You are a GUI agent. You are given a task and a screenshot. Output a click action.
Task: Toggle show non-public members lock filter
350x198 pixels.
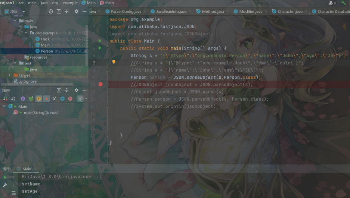[x=46, y=98]
